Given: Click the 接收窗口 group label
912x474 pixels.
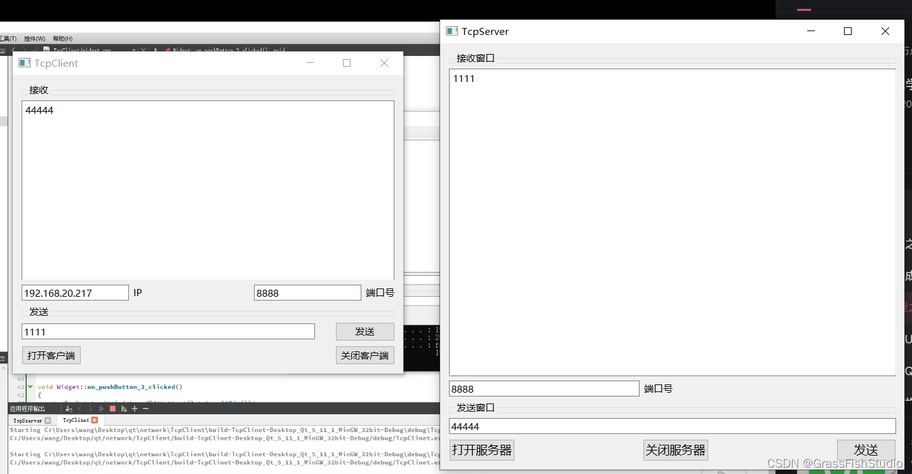Looking at the screenshot, I should [x=476, y=58].
